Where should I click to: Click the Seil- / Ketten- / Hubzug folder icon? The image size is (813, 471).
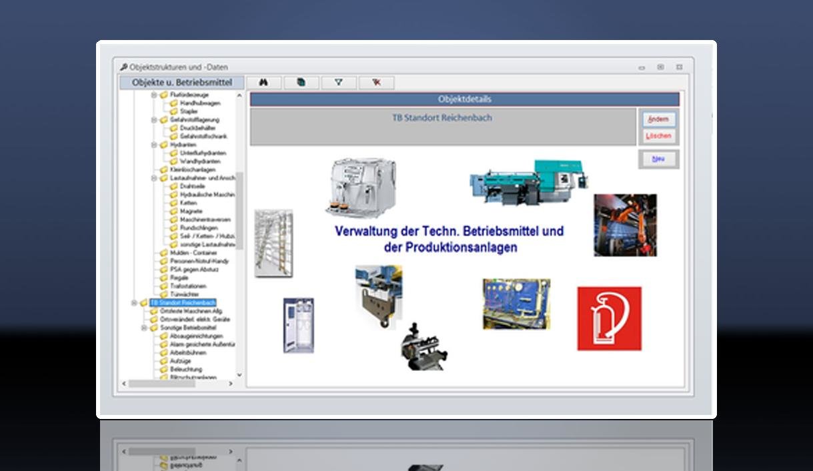[174, 236]
